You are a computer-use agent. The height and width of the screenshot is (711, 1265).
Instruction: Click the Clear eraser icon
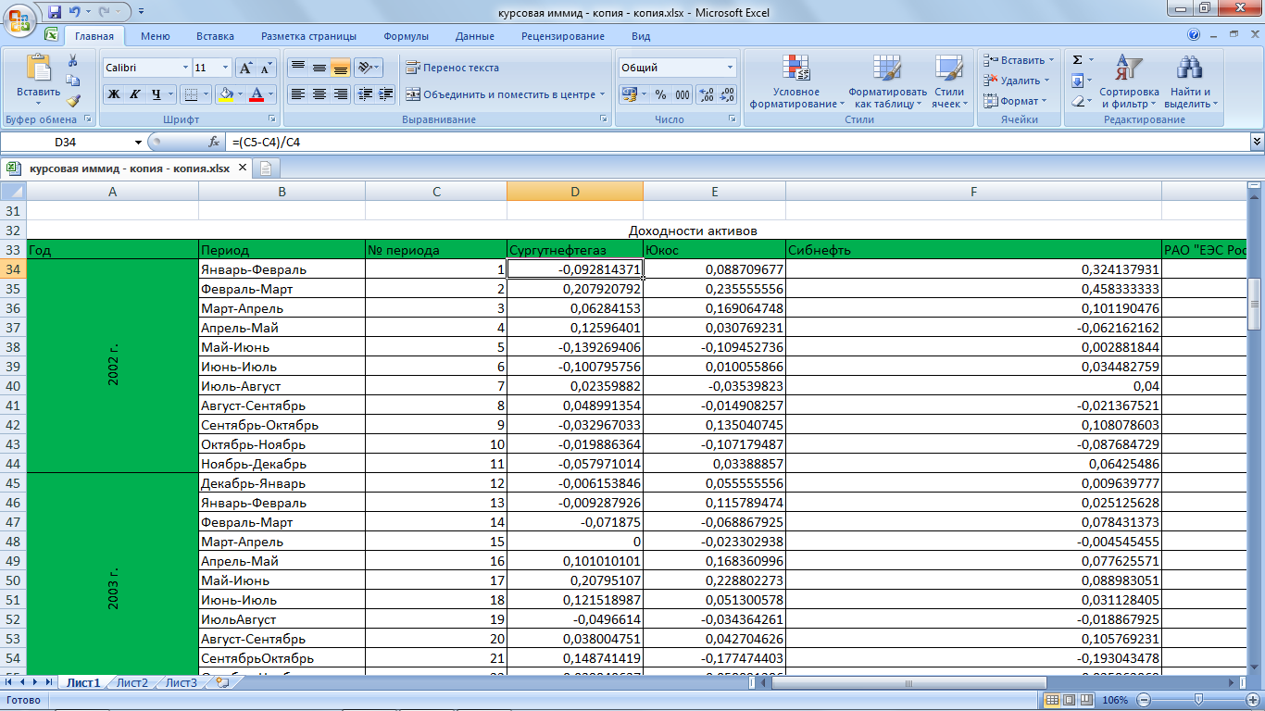[1077, 101]
